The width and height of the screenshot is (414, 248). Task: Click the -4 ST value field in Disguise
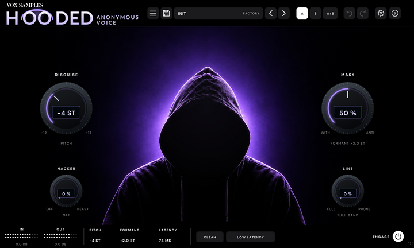66,113
